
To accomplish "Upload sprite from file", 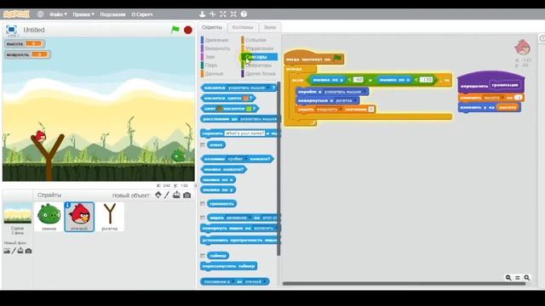I will (176, 195).
